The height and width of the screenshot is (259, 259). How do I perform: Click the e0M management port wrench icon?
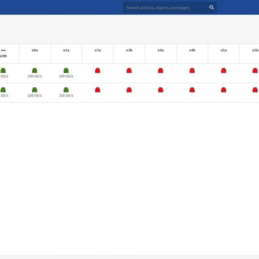click(x=3, y=50)
